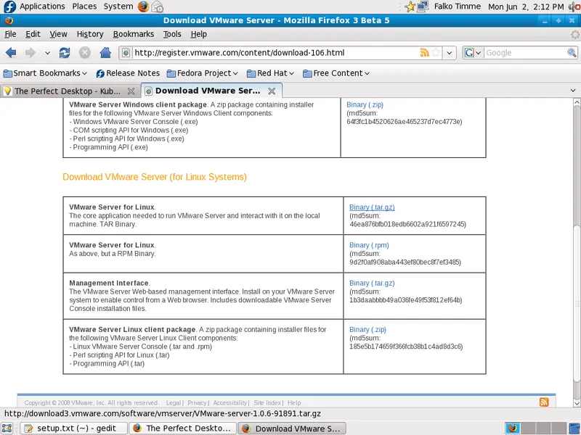
Task: Click the page scroll-down arrow
Action: [577, 403]
